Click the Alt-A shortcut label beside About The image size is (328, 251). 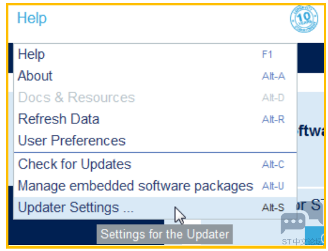273,76
